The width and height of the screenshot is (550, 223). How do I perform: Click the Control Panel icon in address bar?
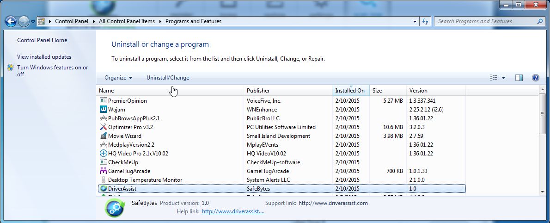[x=42, y=21]
